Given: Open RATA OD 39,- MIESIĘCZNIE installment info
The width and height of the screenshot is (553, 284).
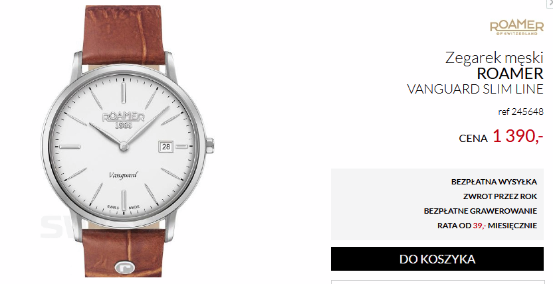Looking at the screenshot, I should [x=487, y=226].
